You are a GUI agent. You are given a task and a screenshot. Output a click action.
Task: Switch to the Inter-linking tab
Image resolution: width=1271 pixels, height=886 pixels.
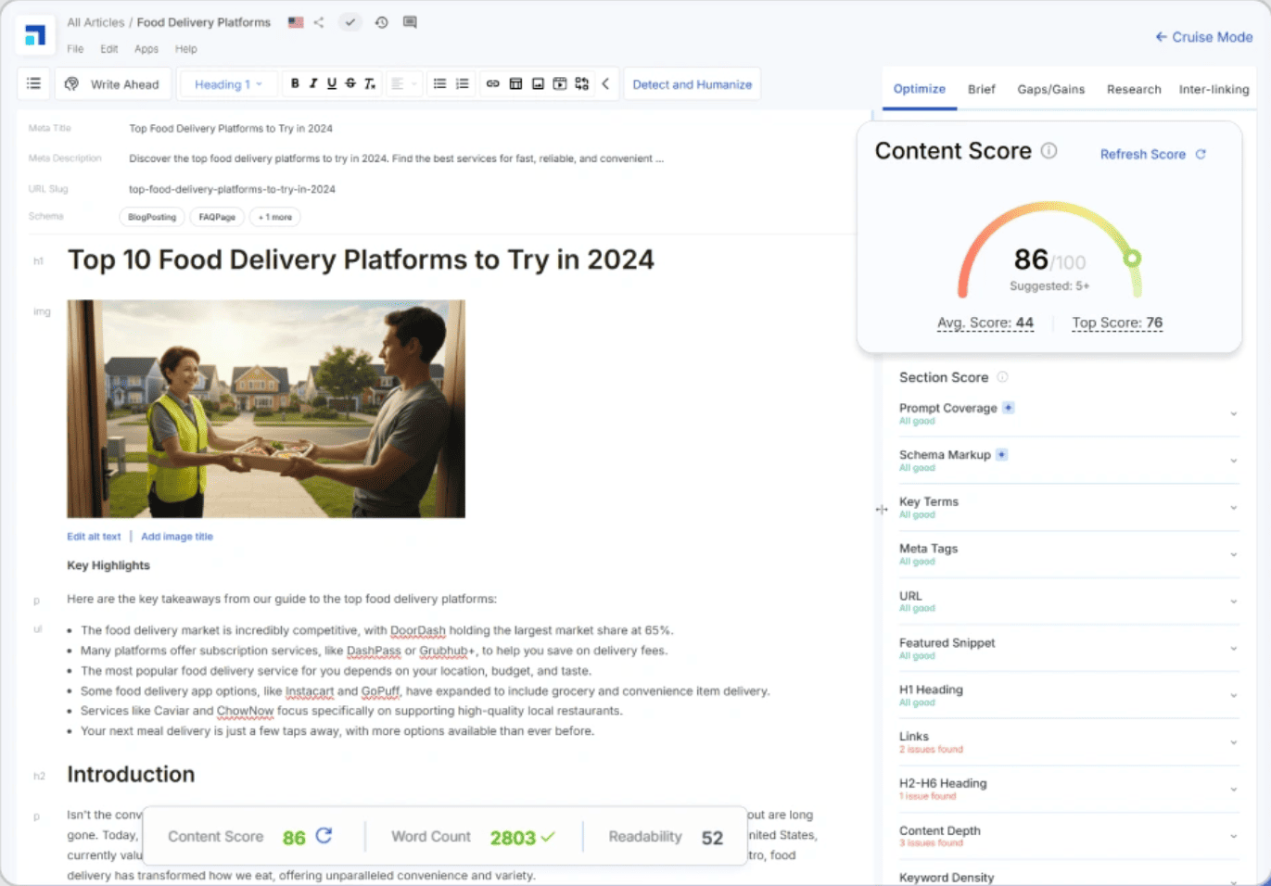(x=1214, y=89)
